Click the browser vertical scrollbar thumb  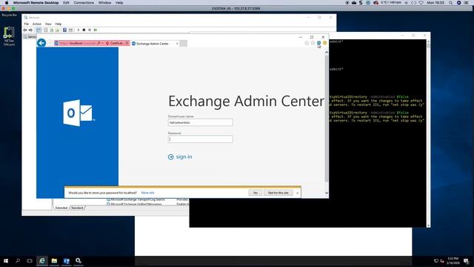(x=327, y=119)
